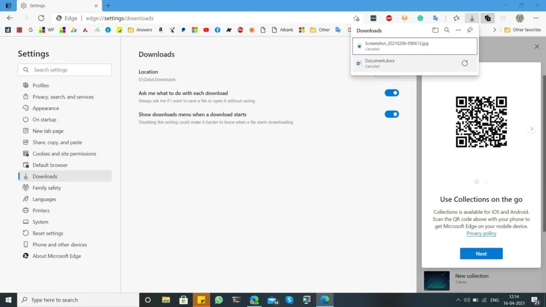Click Next in Collections panel
546x307 pixels.
click(481, 254)
